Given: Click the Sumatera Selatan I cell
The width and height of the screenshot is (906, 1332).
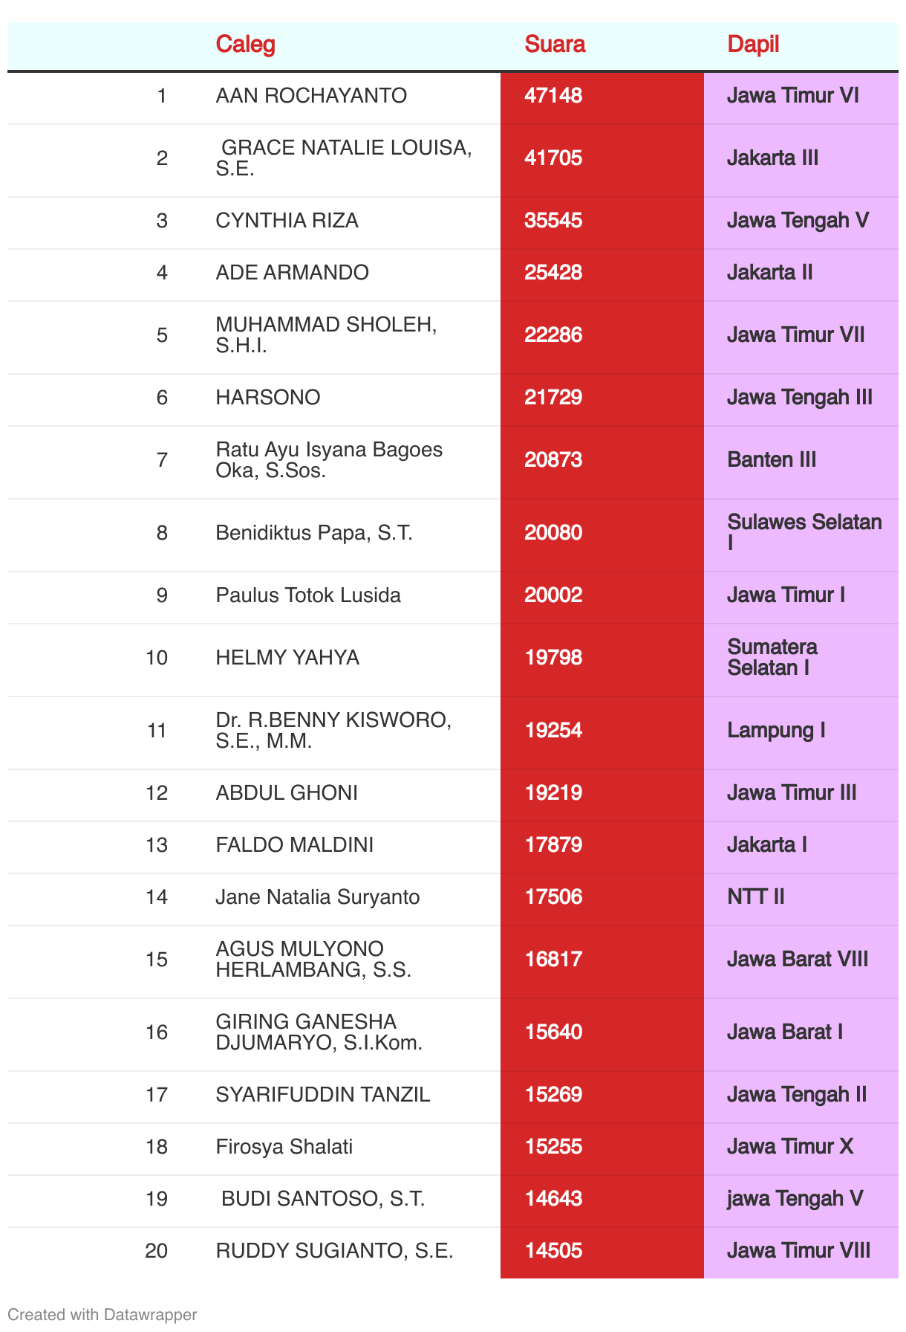Looking at the screenshot, I should pos(772,658).
